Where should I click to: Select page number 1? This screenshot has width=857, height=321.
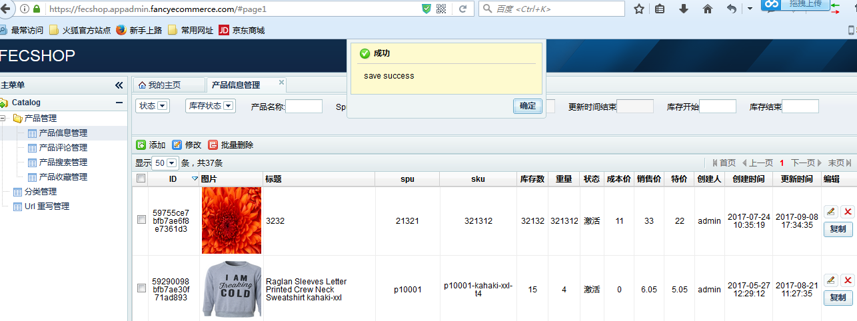pos(782,163)
